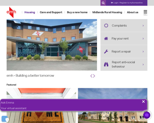Screen dimensions: 154x123
Task: Expand the Pay your rent chevron
Action: pyautogui.click(x=143, y=38)
